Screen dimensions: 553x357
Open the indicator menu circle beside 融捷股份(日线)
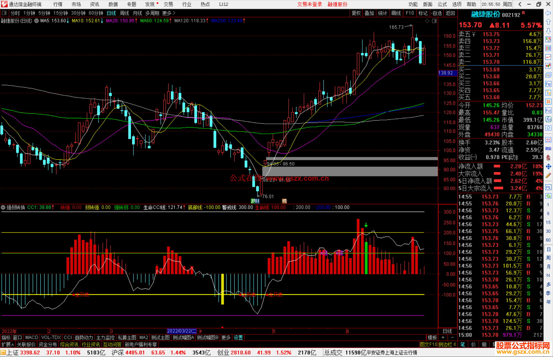[37, 21]
